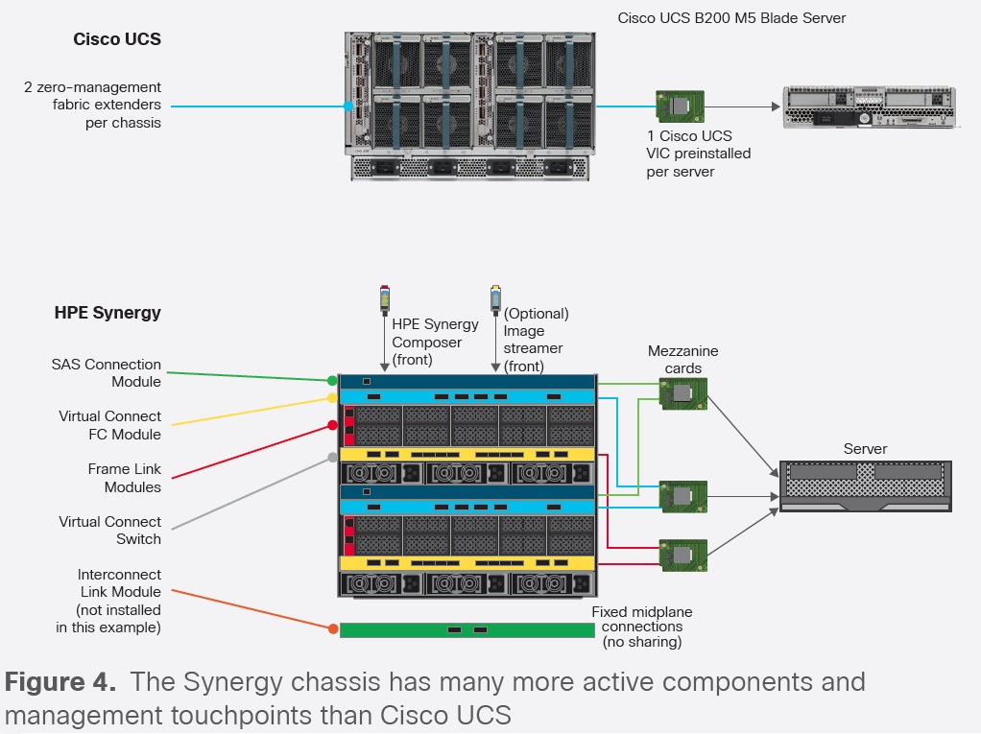Click the red dot for Frame Link Modules
981x734 pixels.
click(332, 425)
